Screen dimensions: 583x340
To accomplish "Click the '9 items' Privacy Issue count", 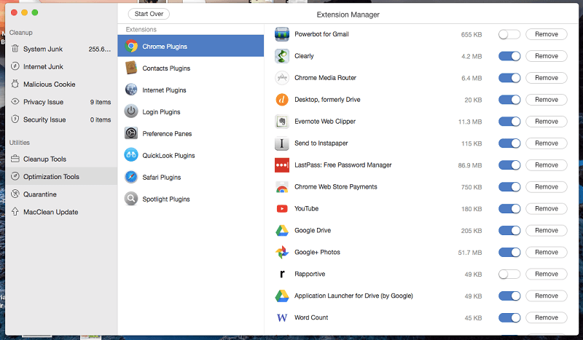I will click(x=101, y=102).
